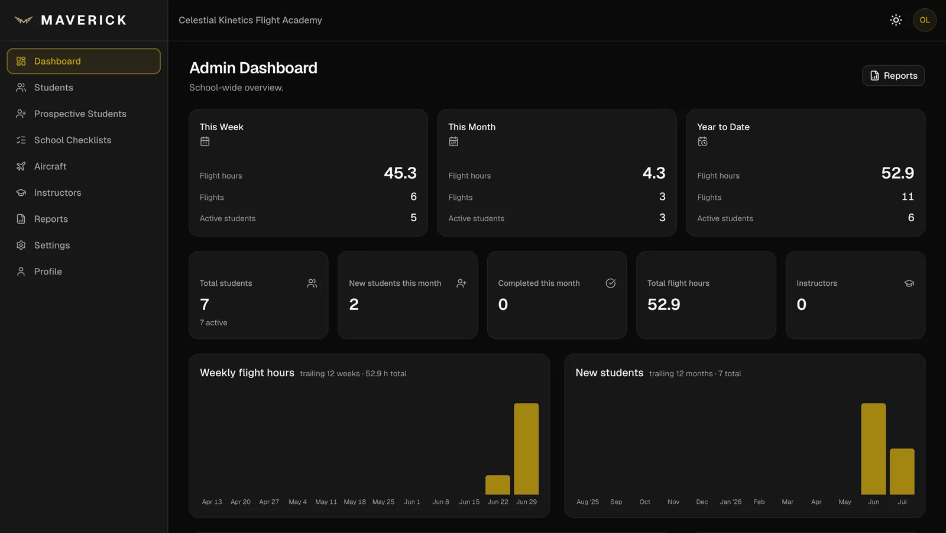The height and width of the screenshot is (533, 946).
Task: Open Prospective Students in the sidebar
Action: pyautogui.click(x=83, y=114)
